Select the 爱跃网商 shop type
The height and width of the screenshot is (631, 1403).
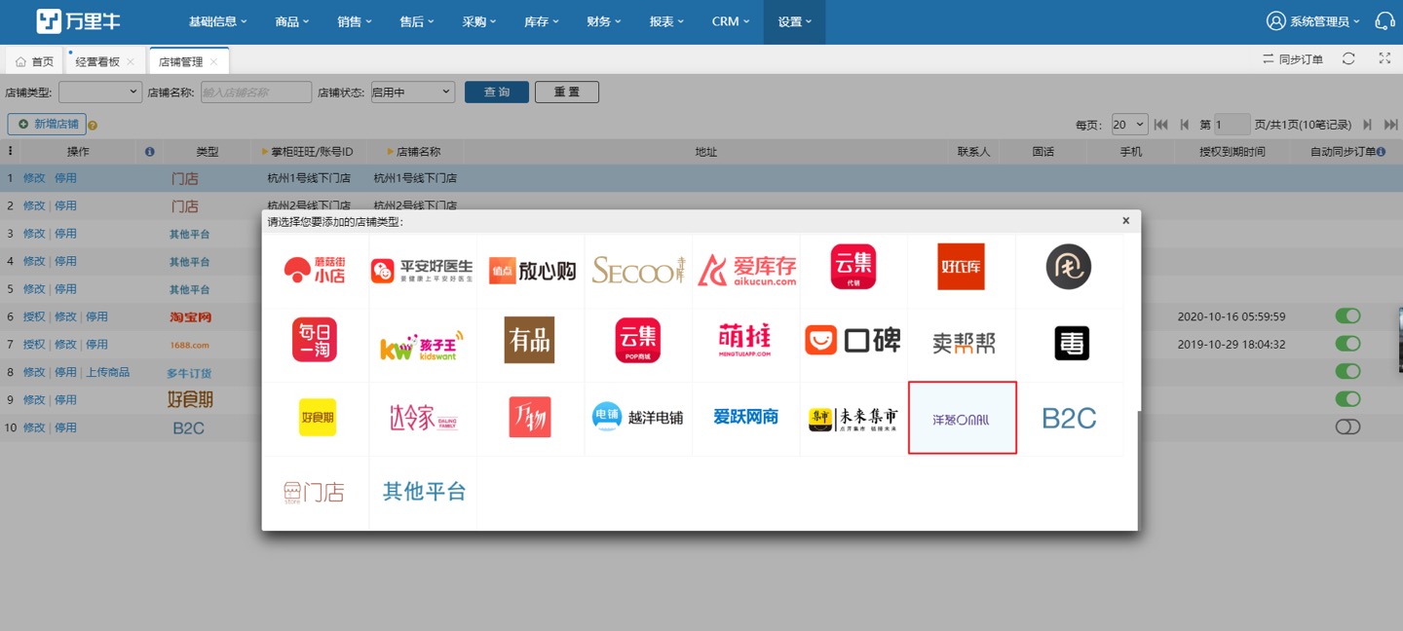pyautogui.click(x=746, y=417)
